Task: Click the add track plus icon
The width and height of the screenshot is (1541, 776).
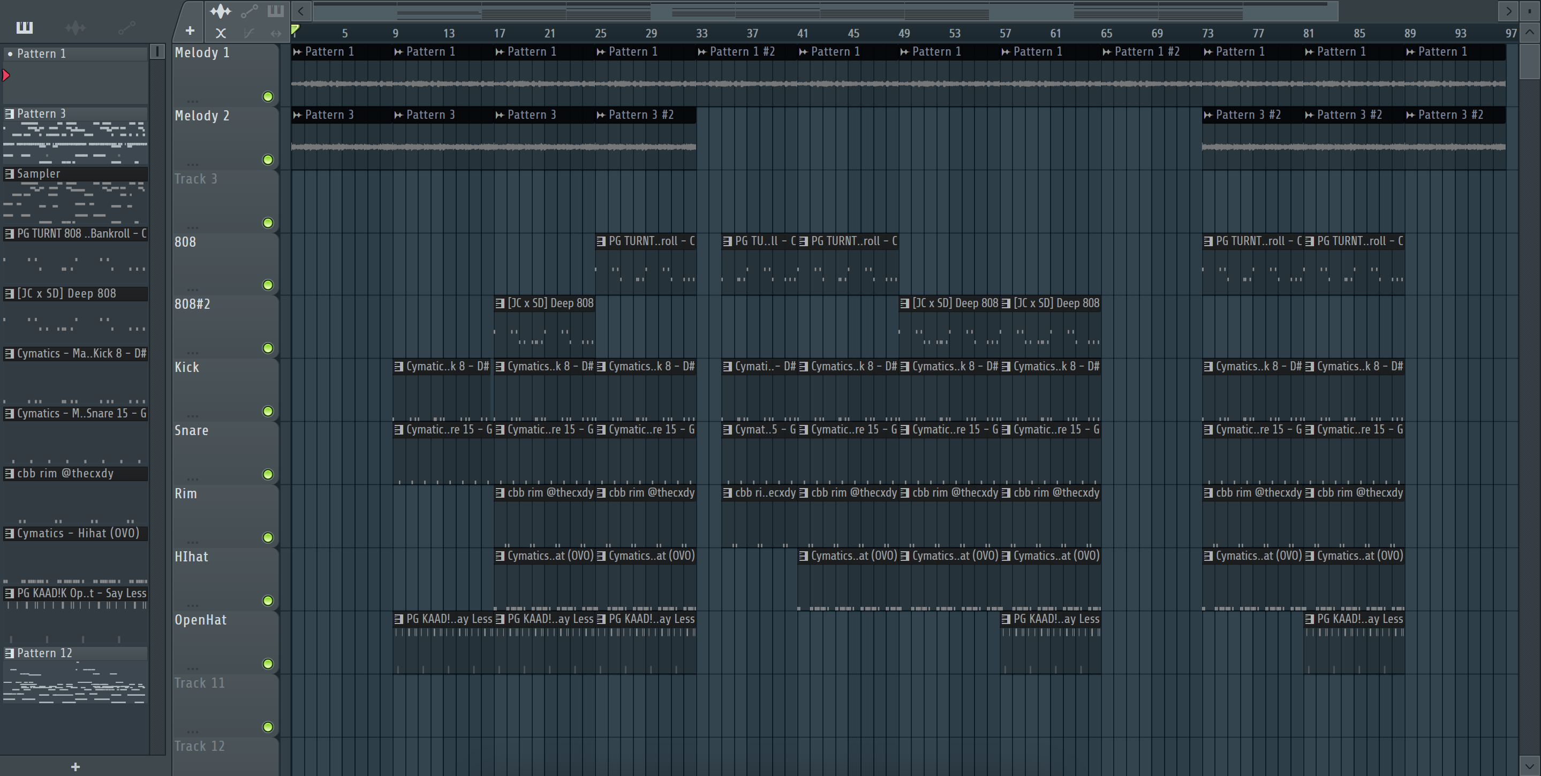Action: (190, 31)
